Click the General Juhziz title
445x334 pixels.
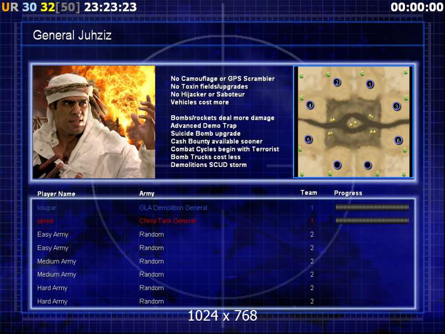(72, 35)
